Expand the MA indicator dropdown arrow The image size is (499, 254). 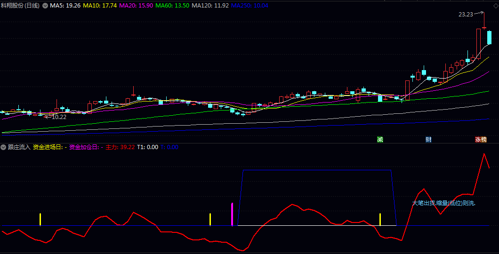click(45, 6)
